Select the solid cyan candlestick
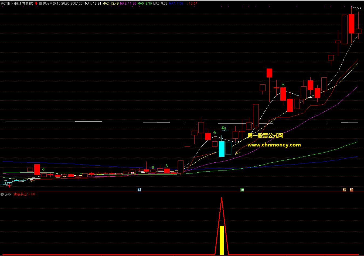This screenshot has height=256, width=364. (x=222, y=149)
